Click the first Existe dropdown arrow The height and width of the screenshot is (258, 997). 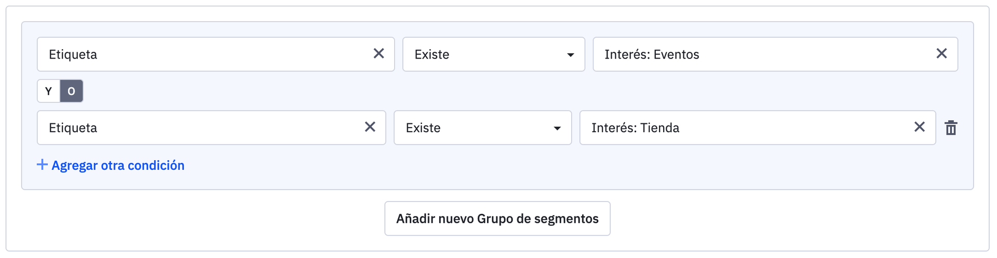[570, 55]
